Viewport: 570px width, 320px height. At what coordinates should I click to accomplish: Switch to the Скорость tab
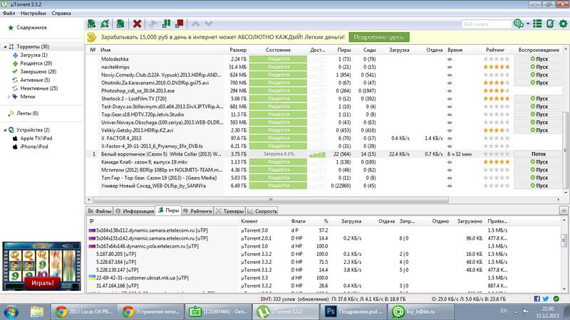(262, 210)
